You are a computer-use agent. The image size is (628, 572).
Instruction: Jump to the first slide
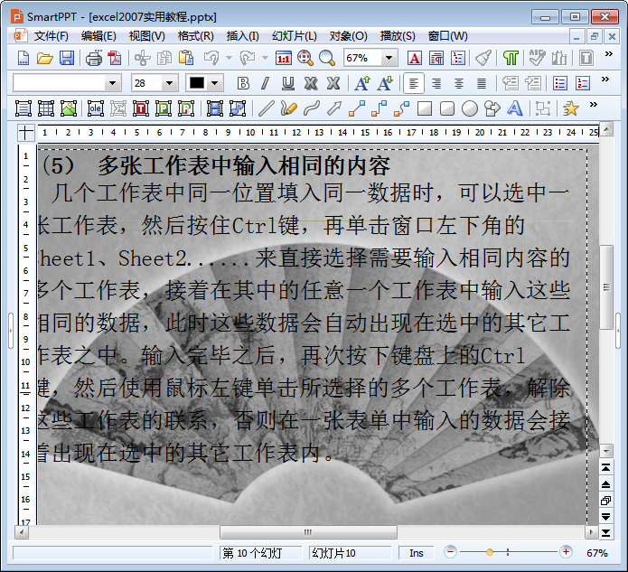click(x=606, y=467)
